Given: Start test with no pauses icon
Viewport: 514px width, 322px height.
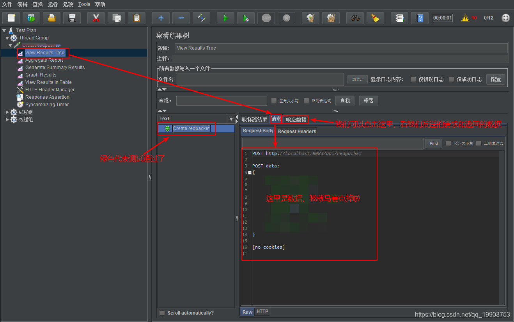Looking at the screenshot, I should (246, 18).
